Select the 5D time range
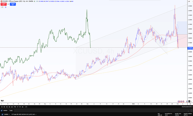This screenshot has width=193, height=116. point(4,107)
